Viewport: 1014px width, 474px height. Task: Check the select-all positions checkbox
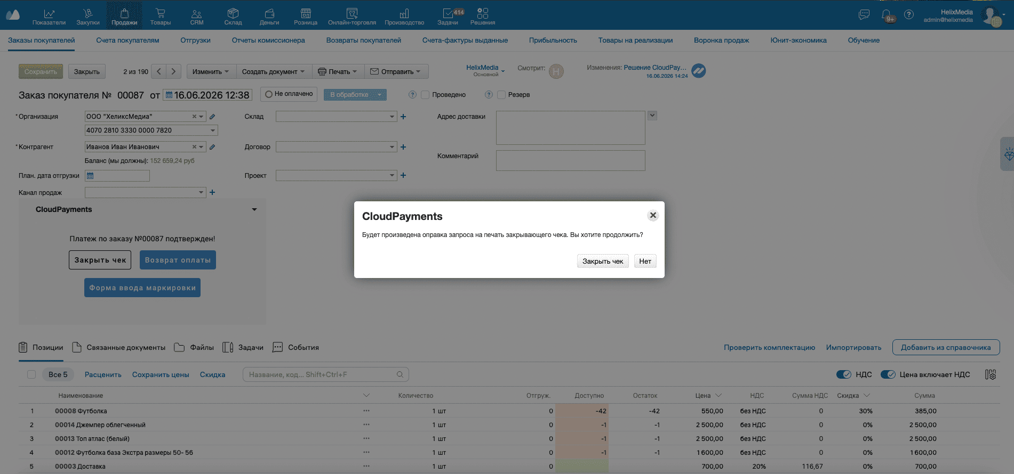point(31,374)
